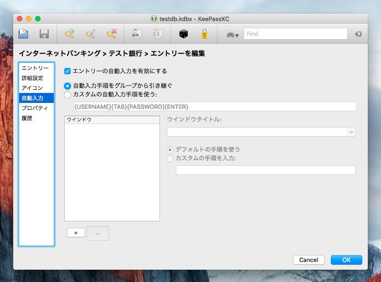The height and width of the screenshot is (282, 381).
Task: Click the open database folder icon
Action: [23, 34]
